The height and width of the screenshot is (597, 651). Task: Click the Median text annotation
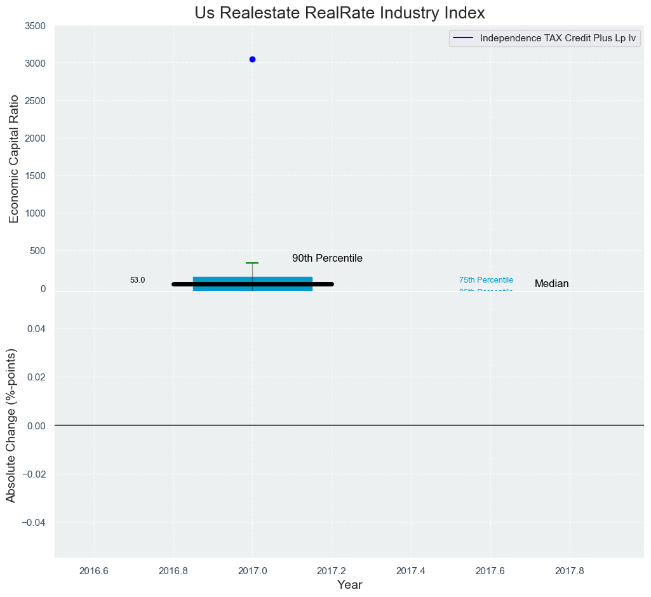[551, 284]
